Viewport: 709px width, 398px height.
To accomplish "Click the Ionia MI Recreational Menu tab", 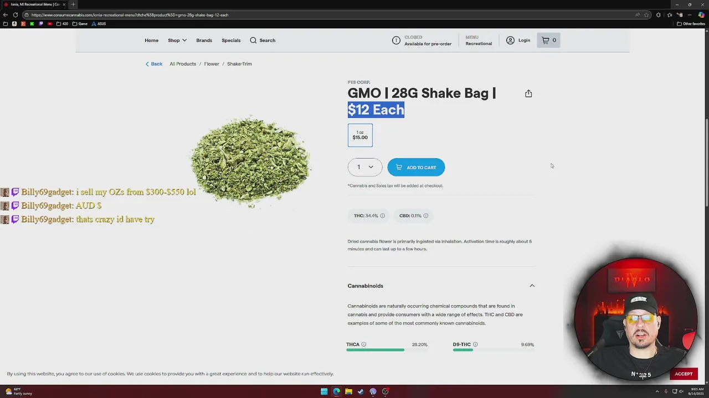I will click(34, 4).
